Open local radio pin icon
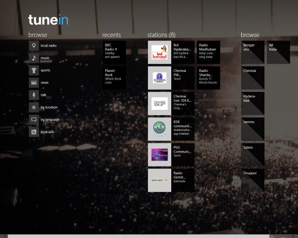This screenshot has width=298, height=238. click(34, 46)
